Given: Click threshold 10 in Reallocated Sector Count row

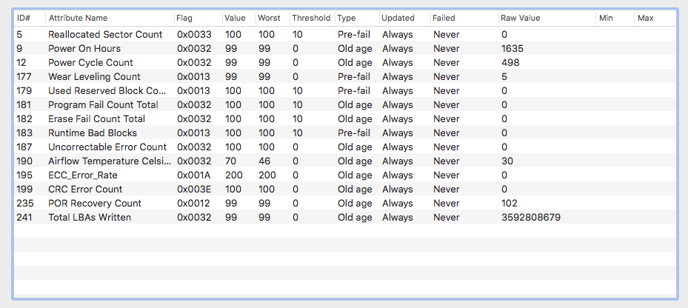Looking at the screenshot, I should point(298,34).
